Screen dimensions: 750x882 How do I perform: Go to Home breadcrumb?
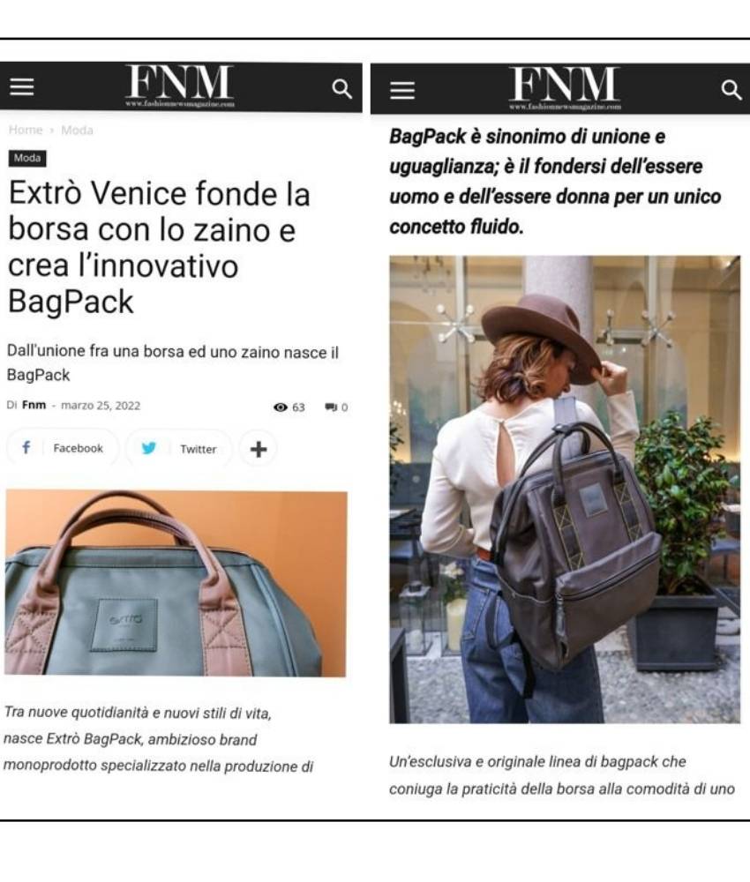pyautogui.click(x=26, y=130)
